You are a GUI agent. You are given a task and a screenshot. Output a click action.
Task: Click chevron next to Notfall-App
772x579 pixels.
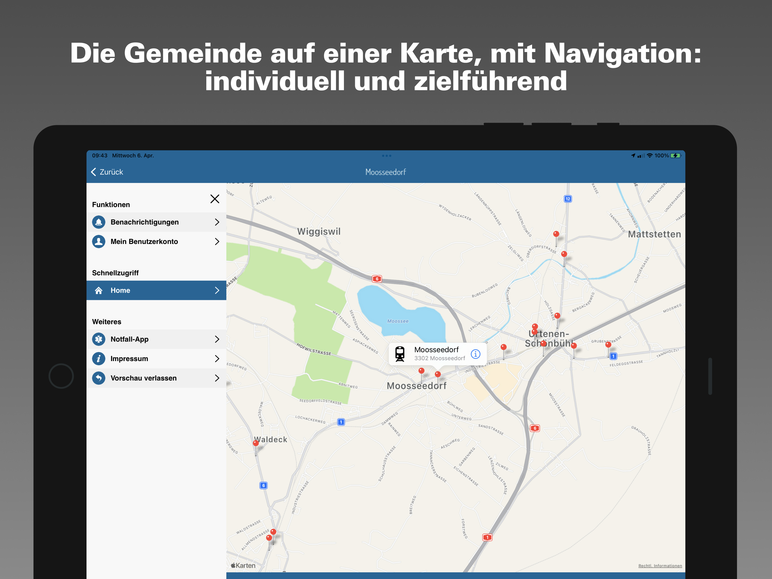tap(217, 339)
